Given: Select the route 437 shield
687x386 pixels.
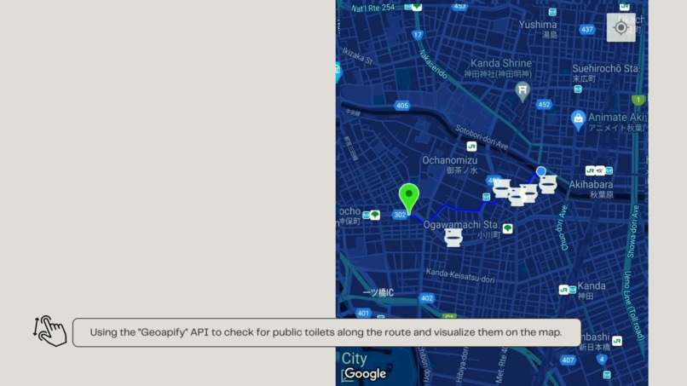Looking at the screenshot, I should click(586, 29).
